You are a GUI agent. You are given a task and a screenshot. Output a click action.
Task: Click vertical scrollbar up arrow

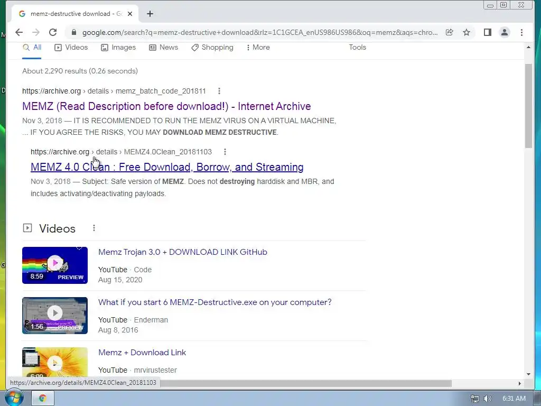coord(528,47)
